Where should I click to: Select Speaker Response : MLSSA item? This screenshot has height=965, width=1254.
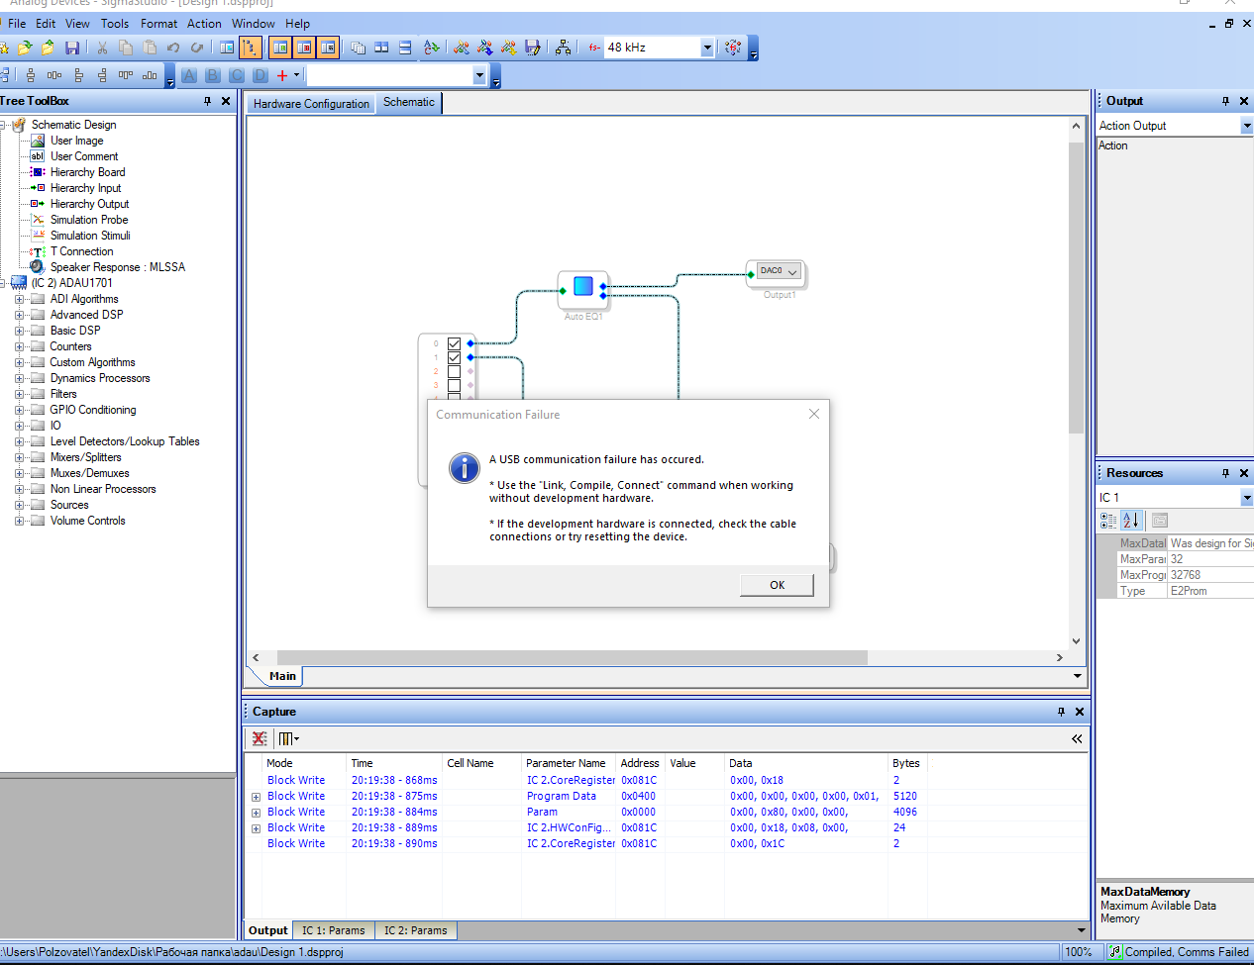pos(118,267)
